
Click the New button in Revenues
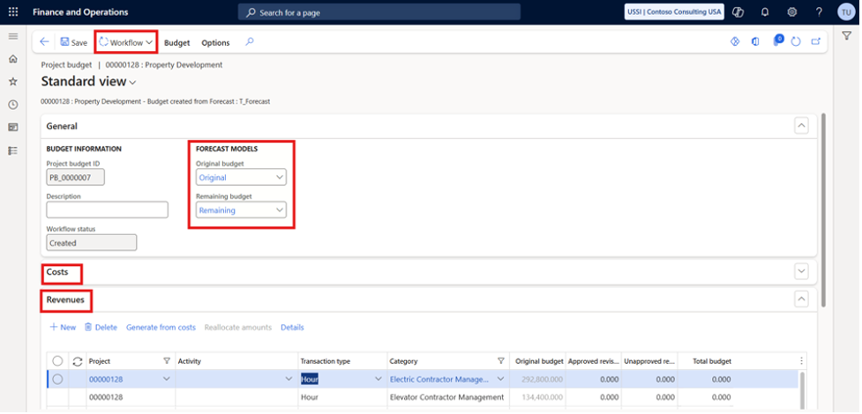(63, 328)
